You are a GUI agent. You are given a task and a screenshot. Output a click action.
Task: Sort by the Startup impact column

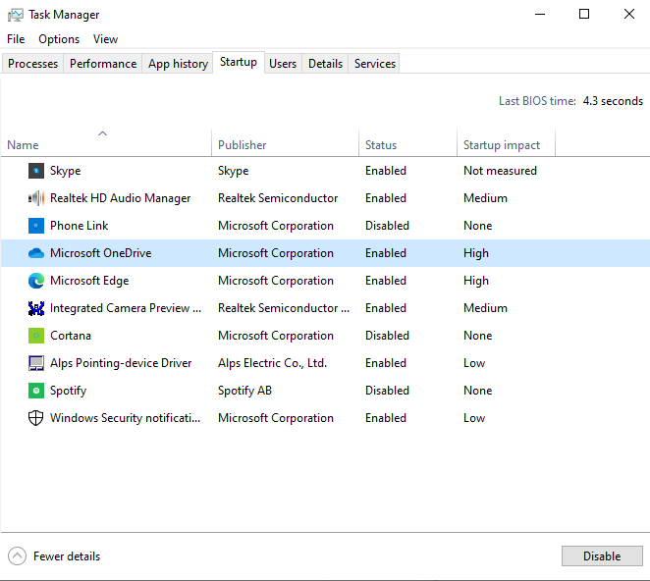(502, 145)
